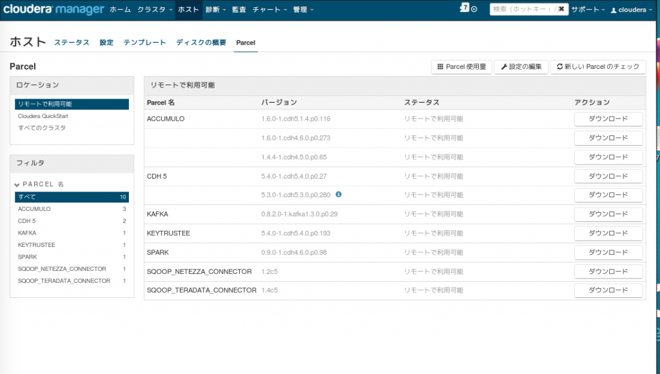The width and height of the screenshot is (660, 374).
Task: Click version text 0.9.0-1.cdh4.6.0.p0.98
Action: 294,252
